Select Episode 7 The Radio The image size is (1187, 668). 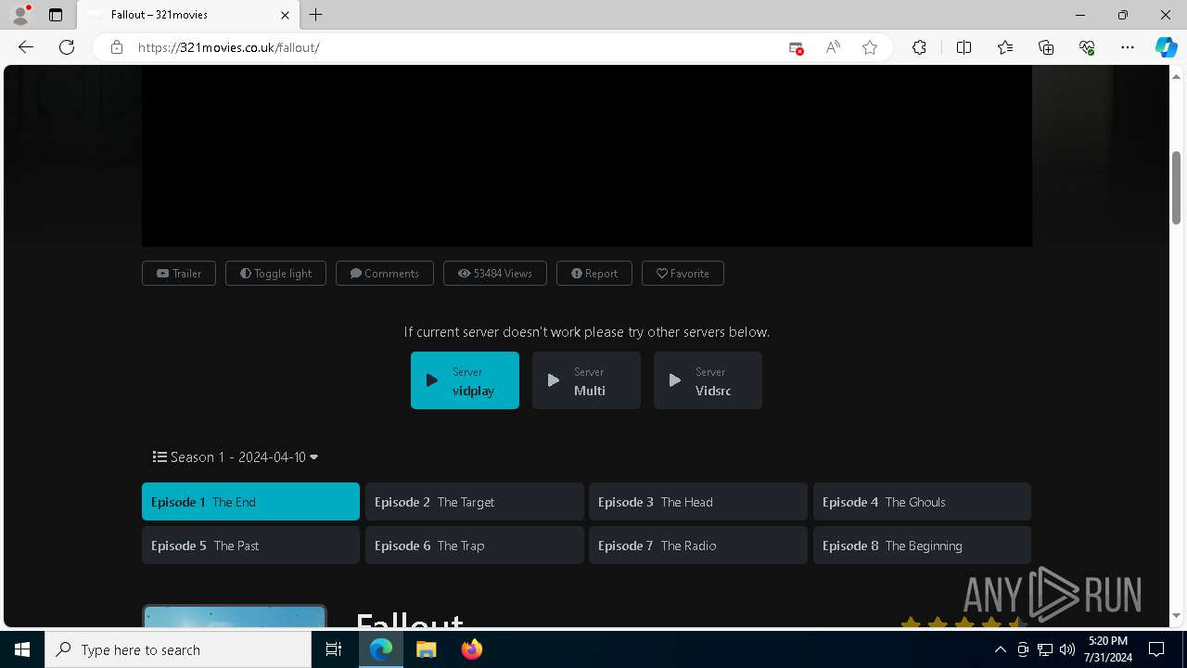(698, 546)
